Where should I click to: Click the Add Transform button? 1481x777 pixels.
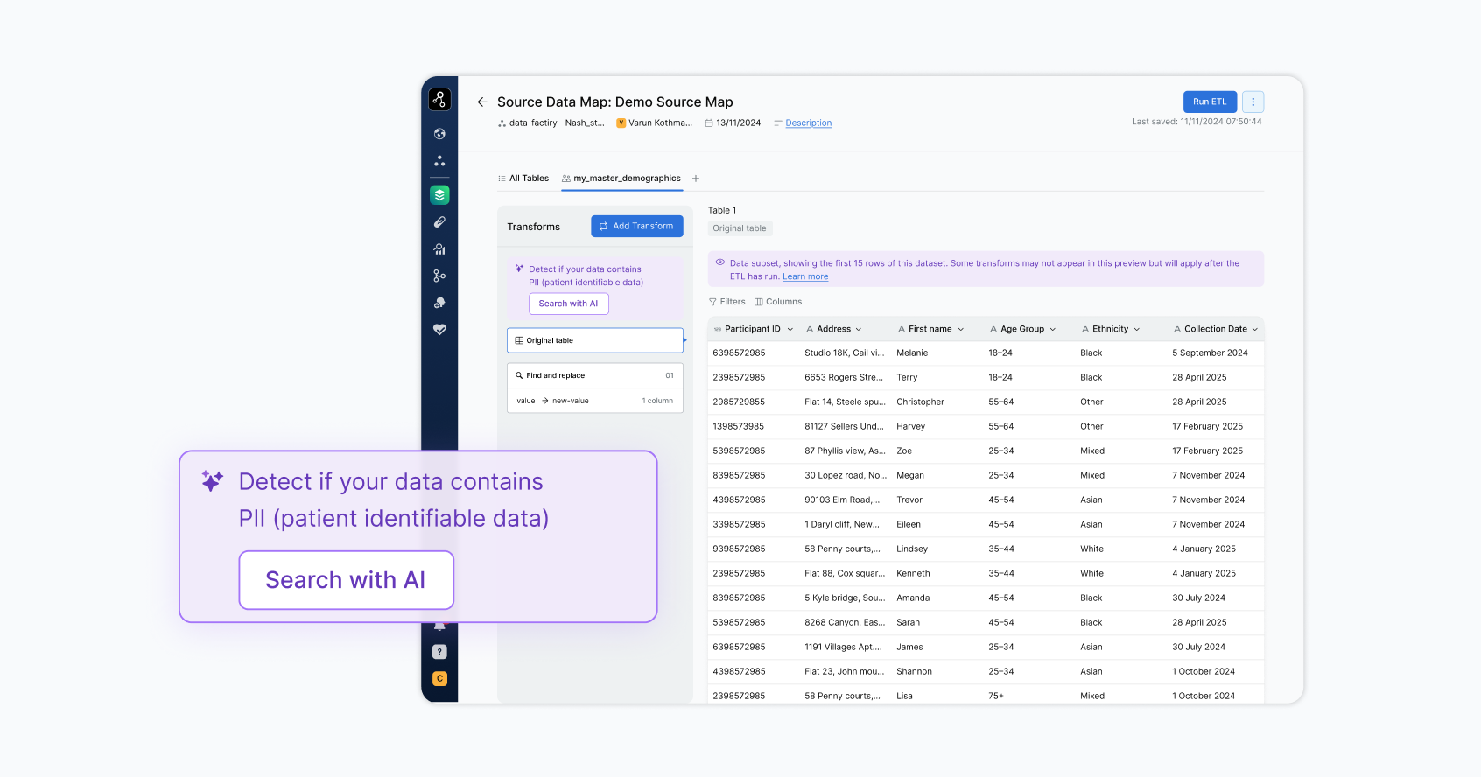point(636,226)
